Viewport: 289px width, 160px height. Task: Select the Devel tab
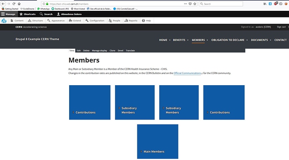coord(121,51)
